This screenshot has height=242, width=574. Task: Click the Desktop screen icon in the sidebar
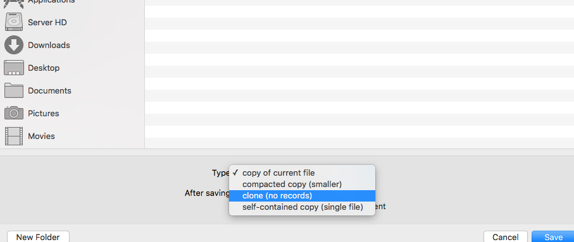tap(14, 68)
